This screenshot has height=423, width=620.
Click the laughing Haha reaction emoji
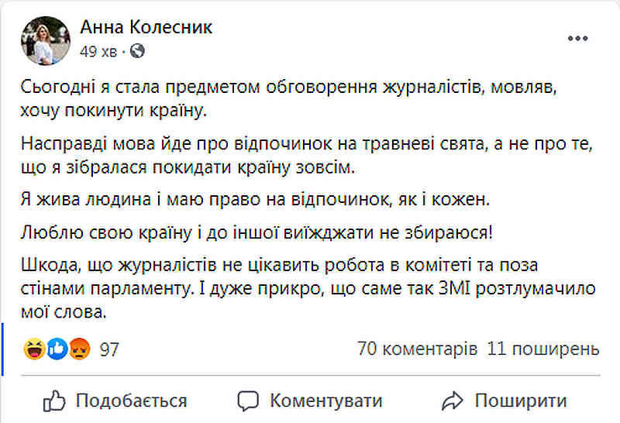pyautogui.click(x=34, y=349)
